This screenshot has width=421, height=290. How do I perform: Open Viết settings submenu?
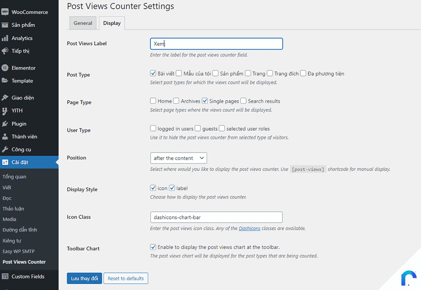(x=7, y=187)
